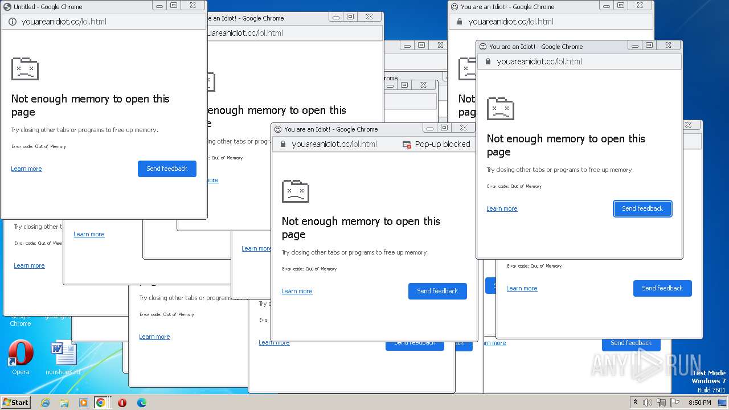Open Internet Explorer from taskbar

click(46, 403)
